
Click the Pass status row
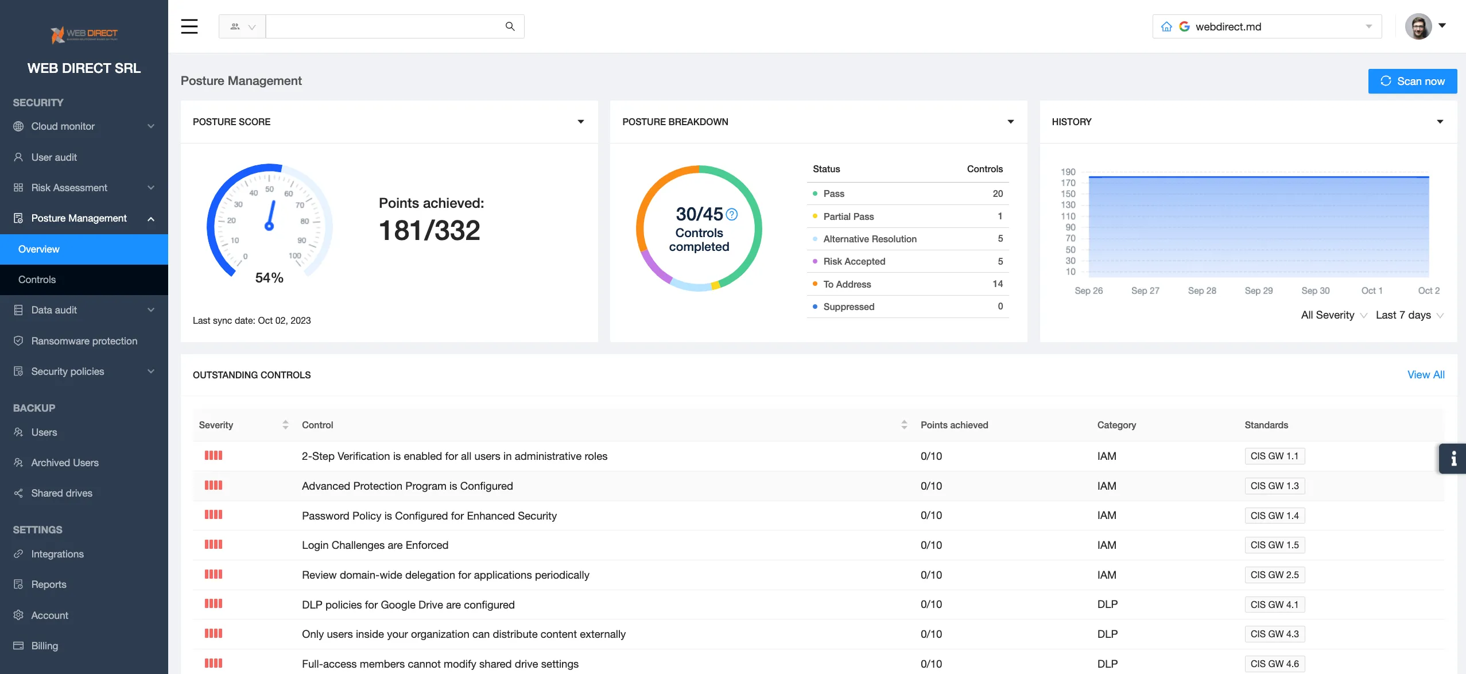coord(907,194)
